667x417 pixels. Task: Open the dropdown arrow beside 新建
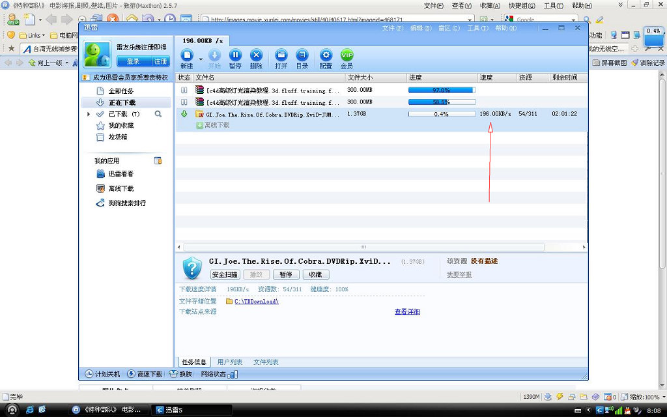point(201,59)
